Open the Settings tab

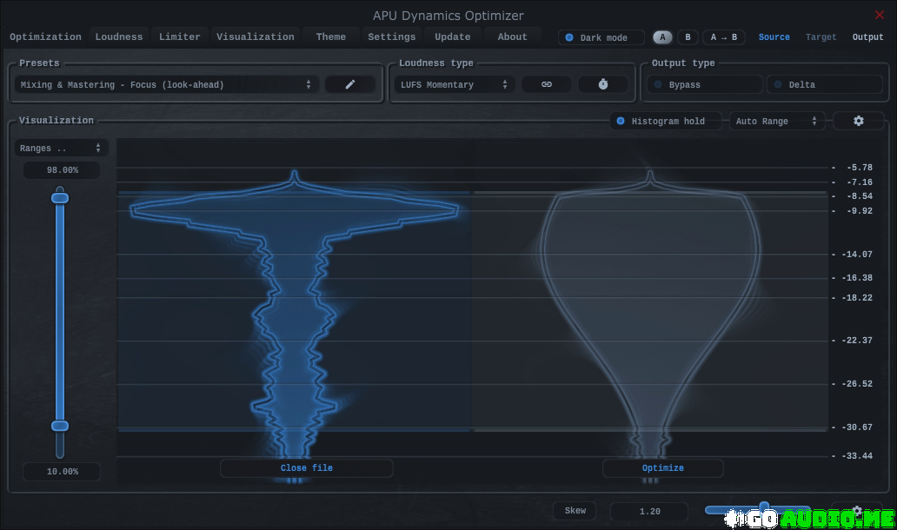(x=392, y=36)
